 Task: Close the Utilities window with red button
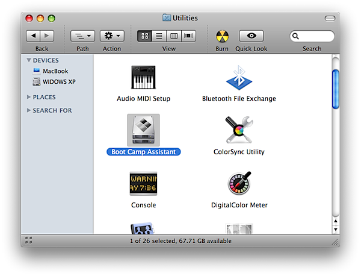[29, 18]
